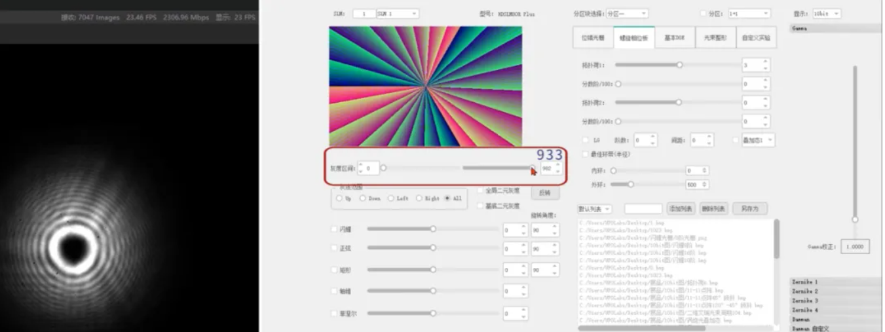Click the file list horizontal scrollbar
Image resolution: width=885 pixels, height=332 pixels.
pos(641,327)
